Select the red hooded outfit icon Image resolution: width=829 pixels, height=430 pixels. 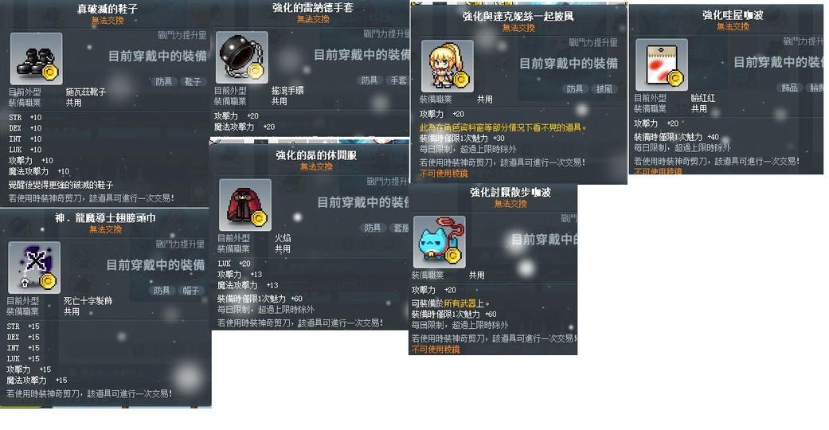point(244,205)
